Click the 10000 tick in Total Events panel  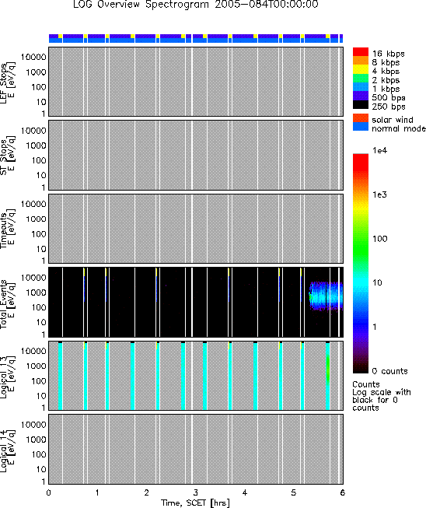pyautogui.click(x=33, y=278)
